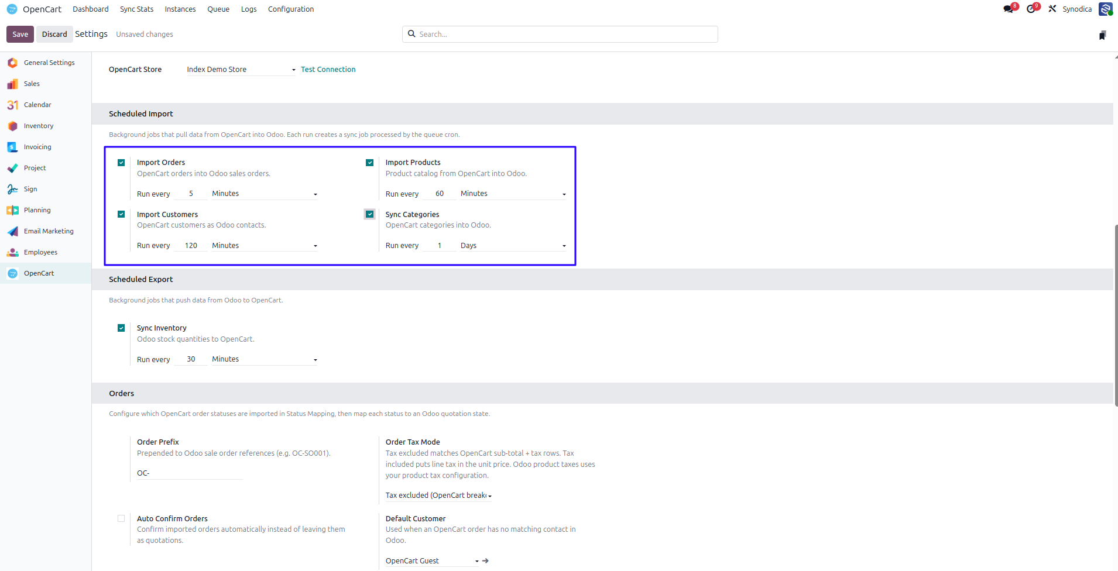Open Default Customer dropdown

pos(432,561)
